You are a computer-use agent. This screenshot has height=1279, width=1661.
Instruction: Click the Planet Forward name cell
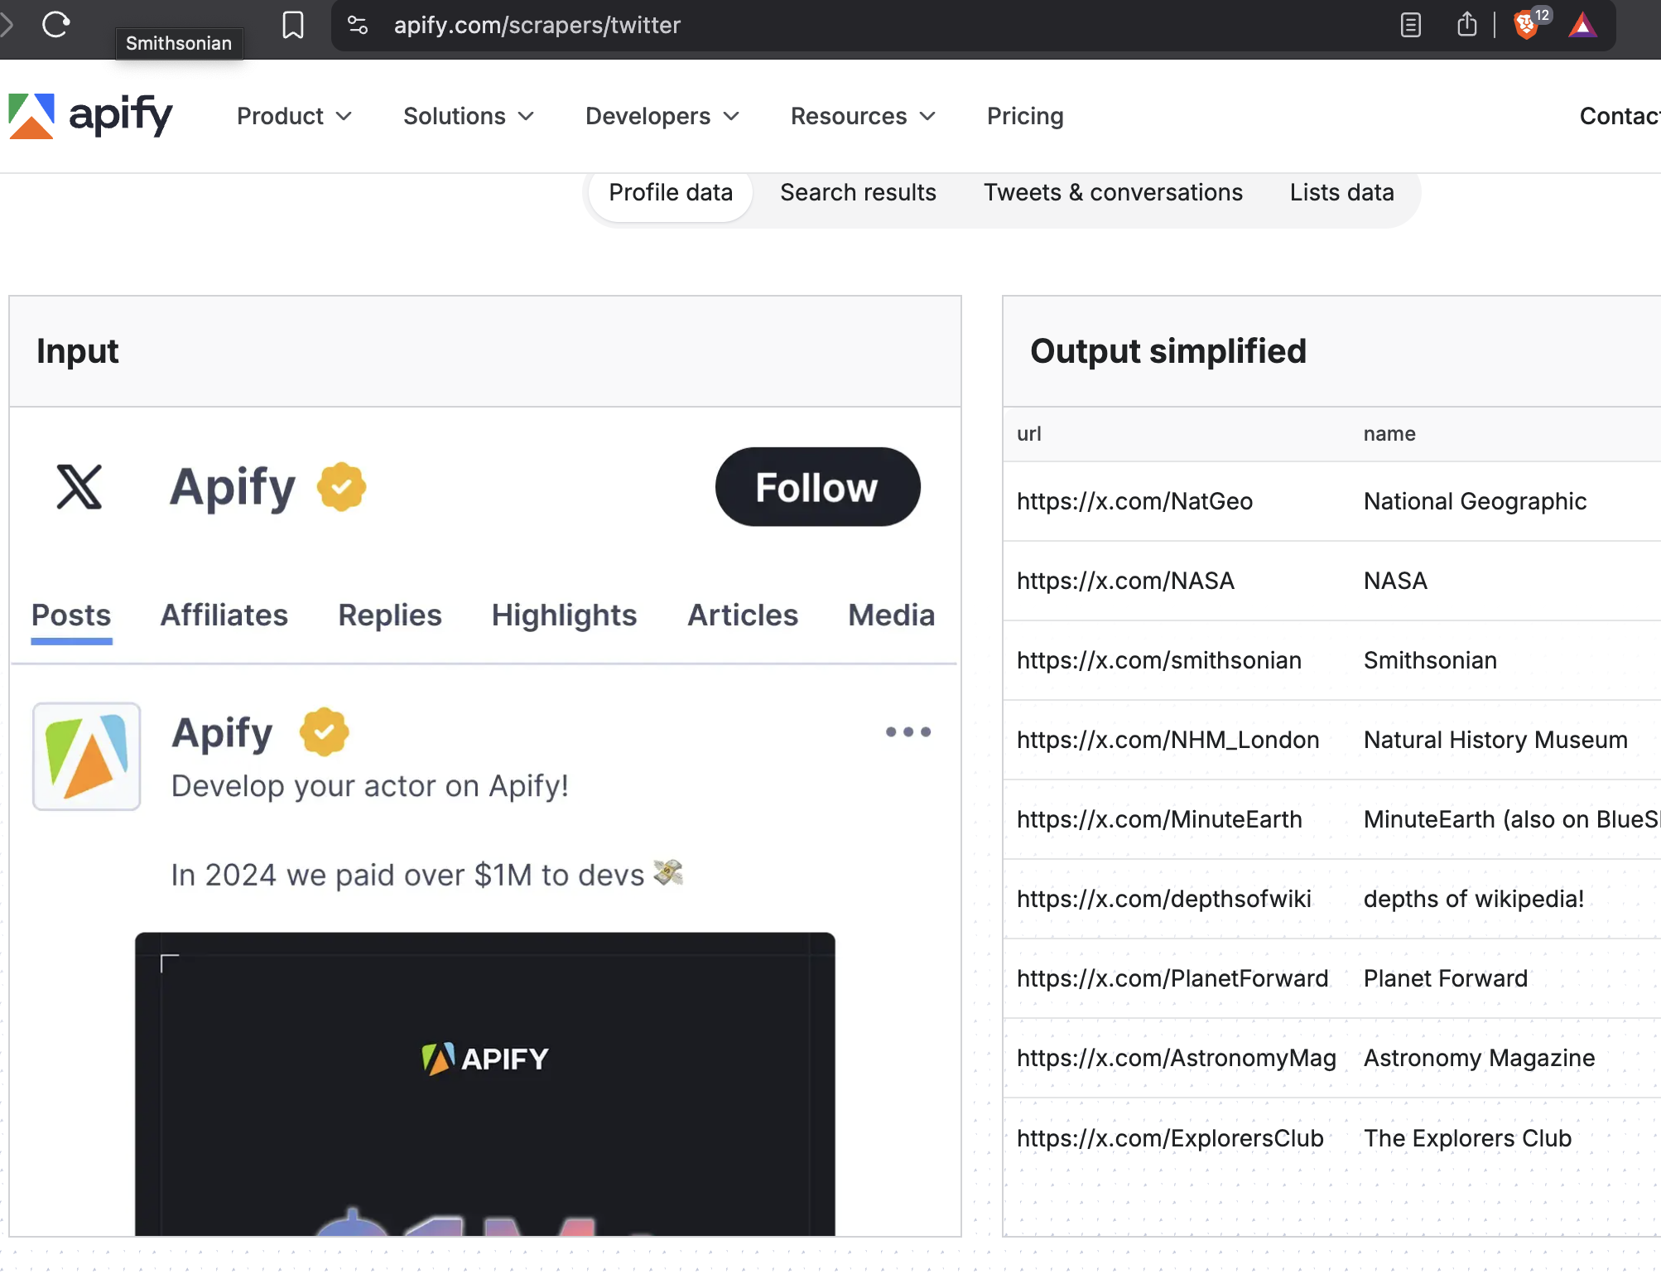click(1446, 978)
